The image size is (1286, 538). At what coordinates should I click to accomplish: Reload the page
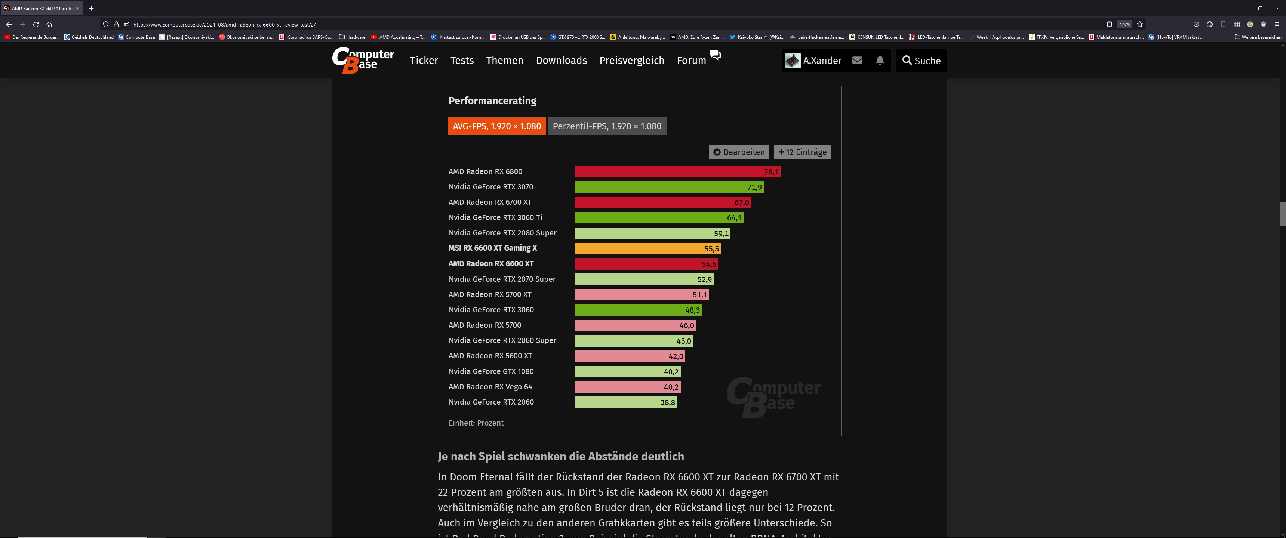pos(36,24)
